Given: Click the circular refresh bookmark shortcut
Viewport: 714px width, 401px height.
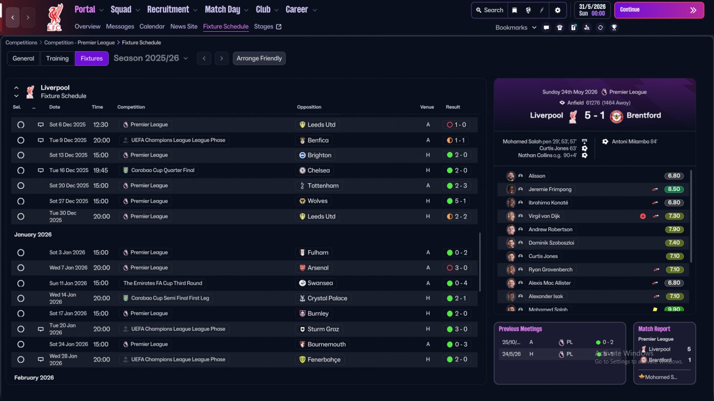Looking at the screenshot, I should pos(600,27).
